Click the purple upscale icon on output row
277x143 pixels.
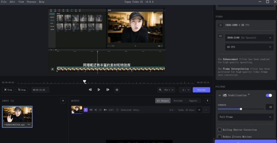[86, 110]
